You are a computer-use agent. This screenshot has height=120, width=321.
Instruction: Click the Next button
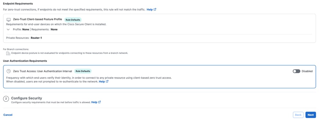pyautogui.click(x=311, y=115)
